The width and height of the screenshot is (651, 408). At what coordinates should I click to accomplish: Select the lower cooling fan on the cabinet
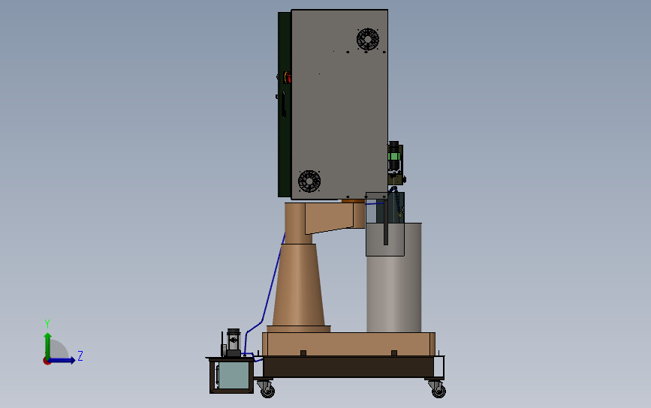[x=309, y=181]
